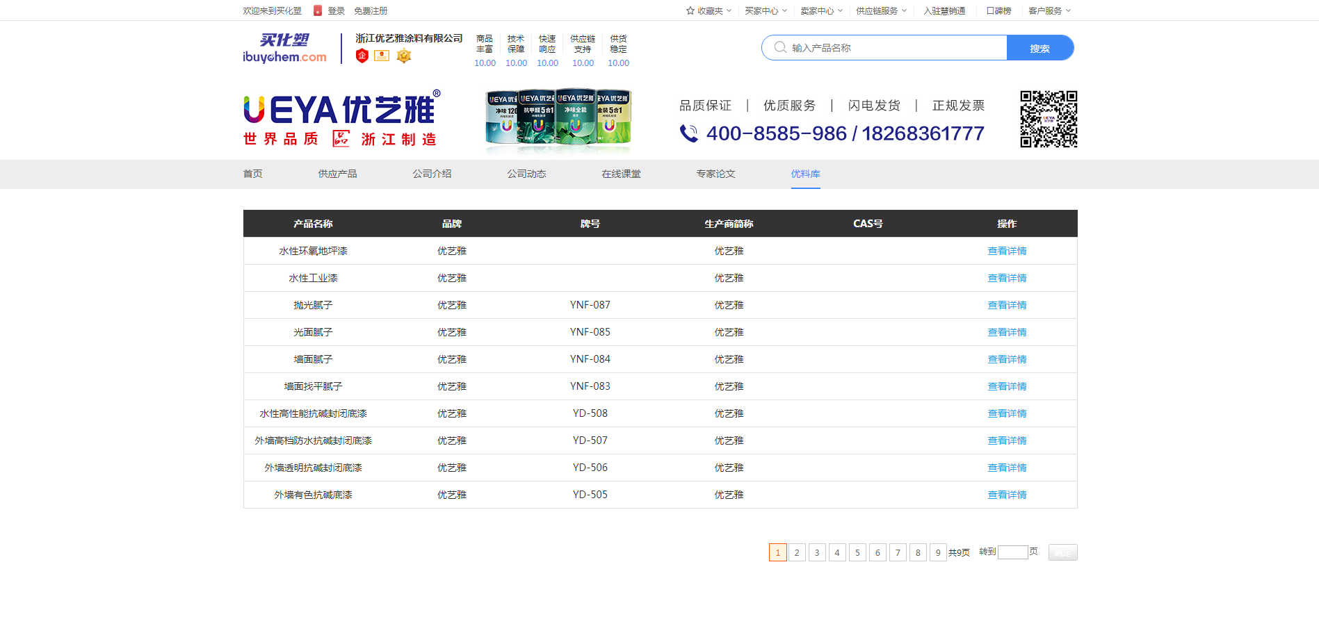
Task: Expand the 客户服务 dropdown
Action: (x=1049, y=10)
